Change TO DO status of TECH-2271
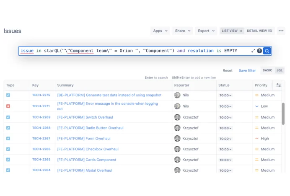This screenshot has height=196, width=290. [225, 106]
